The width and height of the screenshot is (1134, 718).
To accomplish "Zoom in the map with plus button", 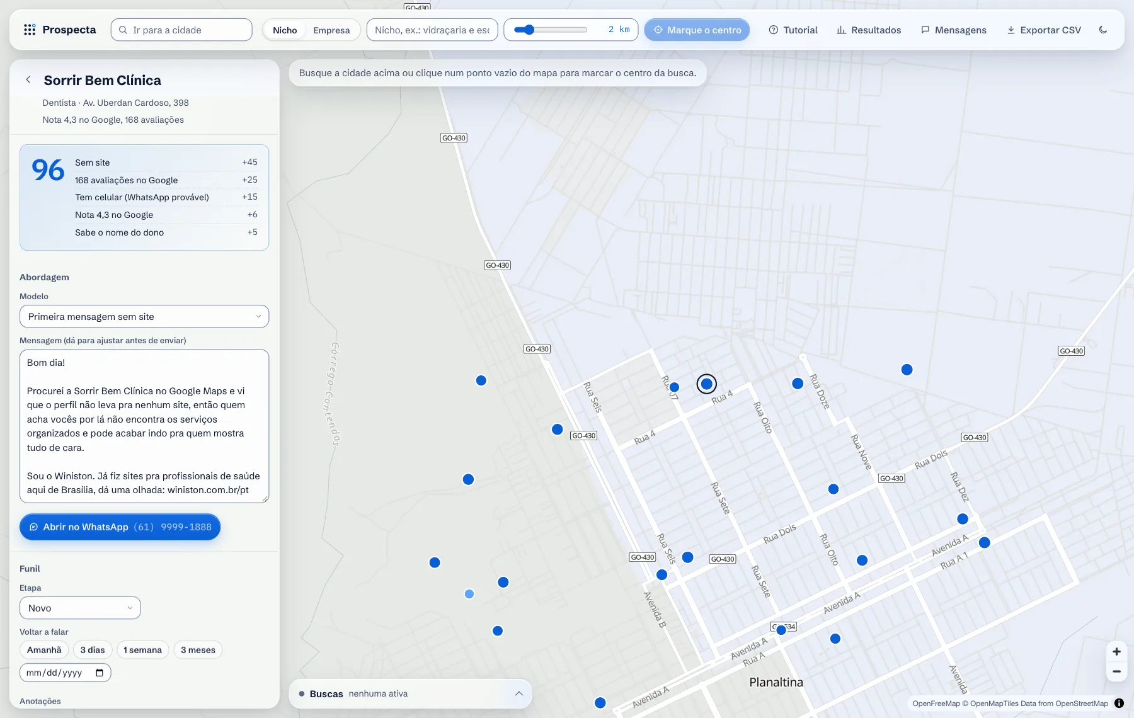I will pos(1116,652).
